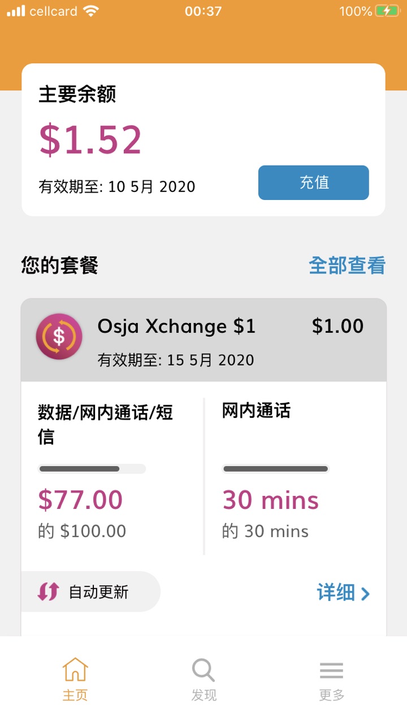Tap the $1.52 main balance amount
The width and height of the screenshot is (407, 723).
click(x=90, y=140)
